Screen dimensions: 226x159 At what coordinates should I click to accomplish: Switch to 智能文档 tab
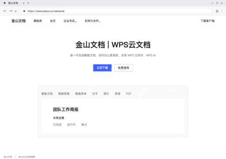coord(47,94)
